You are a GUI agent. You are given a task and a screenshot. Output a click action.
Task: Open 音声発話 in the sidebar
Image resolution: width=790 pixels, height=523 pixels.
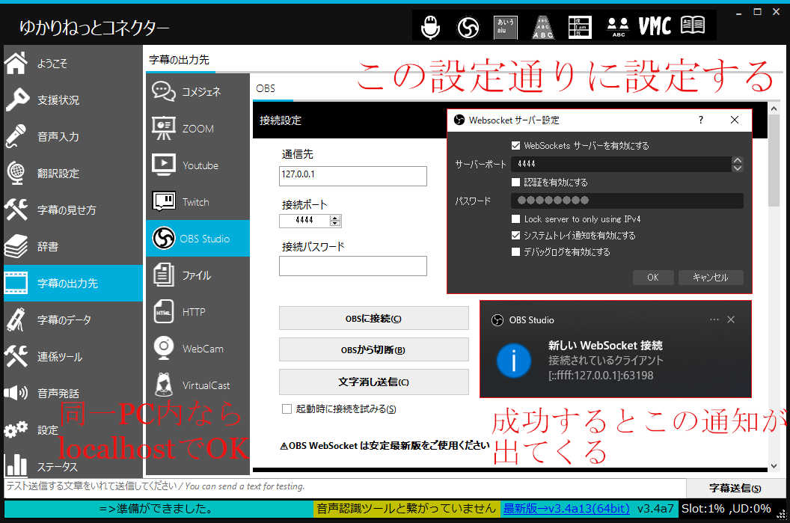point(73,393)
